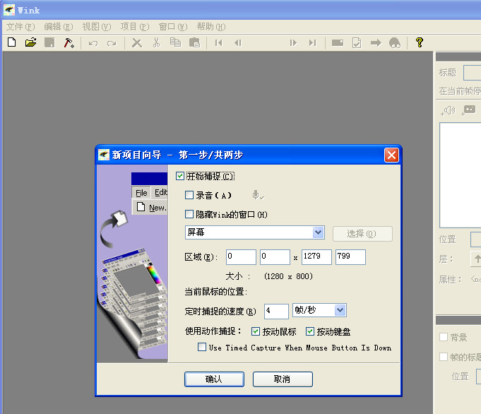Click the add audio speaker icon
Viewport: 481px width, 414px height.
coord(448,111)
